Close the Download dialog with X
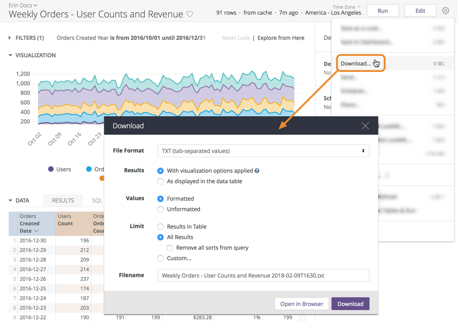The height and width of the screenshot is (322, 458). click(365, 126)
